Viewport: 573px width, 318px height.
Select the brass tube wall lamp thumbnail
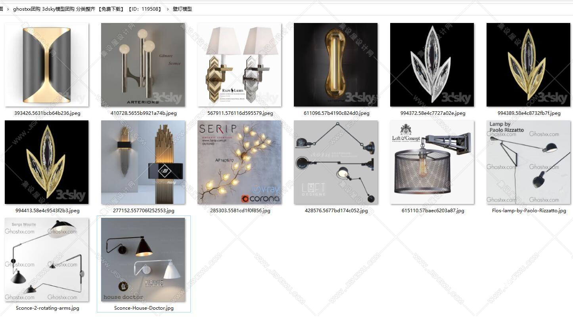tap(143, 162)
